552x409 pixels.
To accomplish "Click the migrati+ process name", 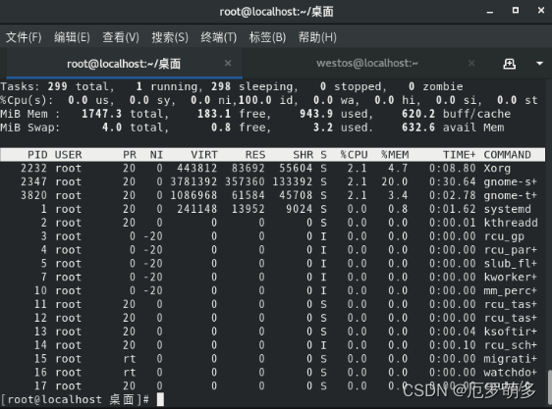I will click(510, 359).
